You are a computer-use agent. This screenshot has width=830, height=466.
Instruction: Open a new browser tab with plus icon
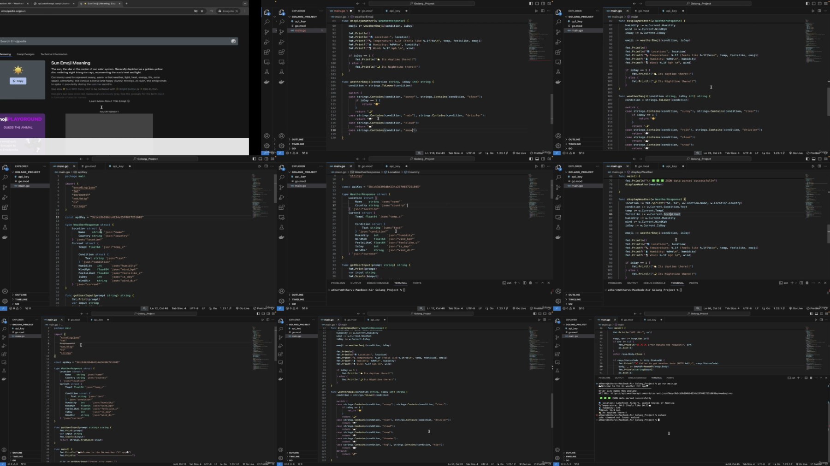pos(126,3)
